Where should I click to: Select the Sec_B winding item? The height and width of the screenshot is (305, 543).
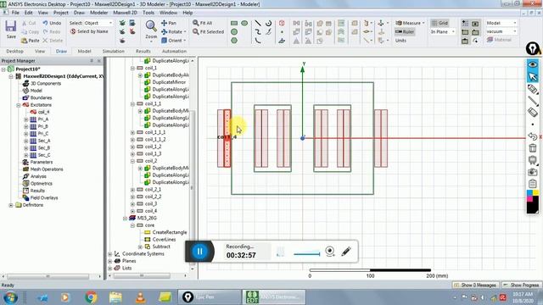(x=43, y=147)
